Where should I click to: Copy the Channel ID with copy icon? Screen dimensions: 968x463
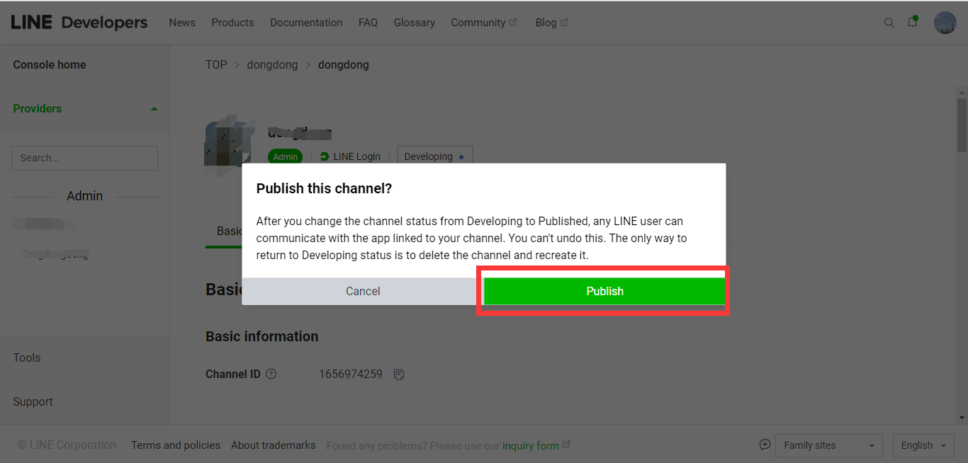tap(399, 374)
